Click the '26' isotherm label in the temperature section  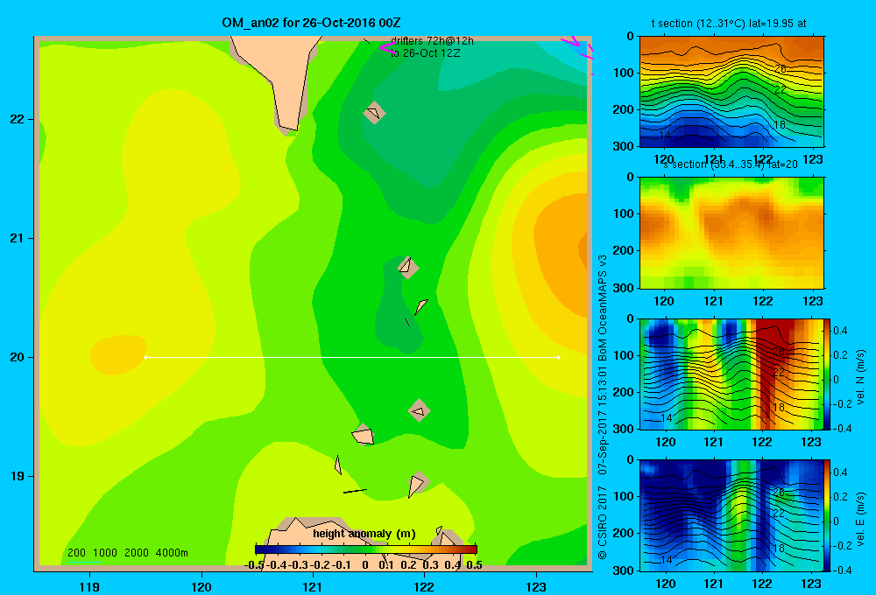click(781, 68)
